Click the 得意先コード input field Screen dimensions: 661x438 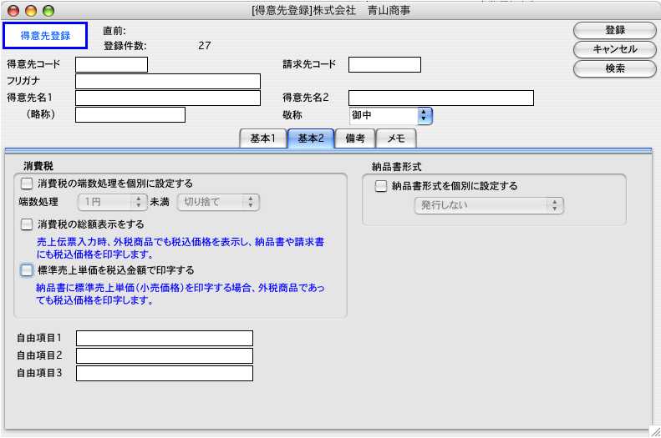pos(111,65)
